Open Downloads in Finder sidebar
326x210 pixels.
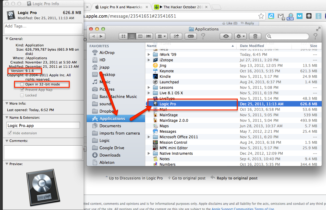tap(116, 155)
